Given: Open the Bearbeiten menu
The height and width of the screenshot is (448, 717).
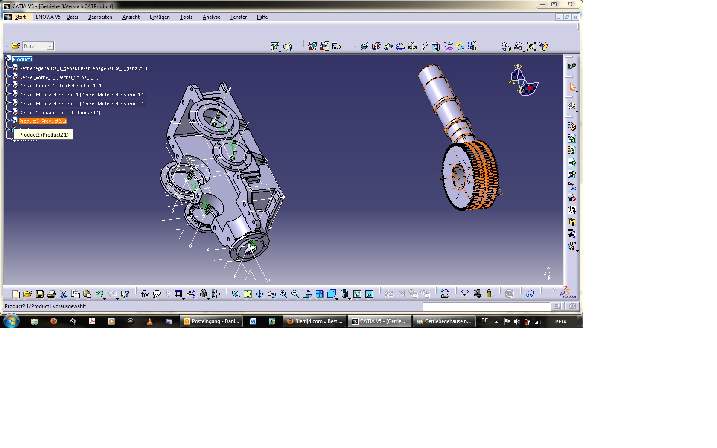Looking at the screenshot, I should (100, 17).
